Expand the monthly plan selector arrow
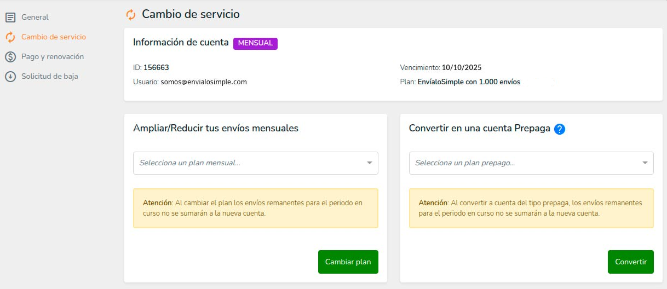Screen dimensions: 667x289 click(x=369, y=163)
